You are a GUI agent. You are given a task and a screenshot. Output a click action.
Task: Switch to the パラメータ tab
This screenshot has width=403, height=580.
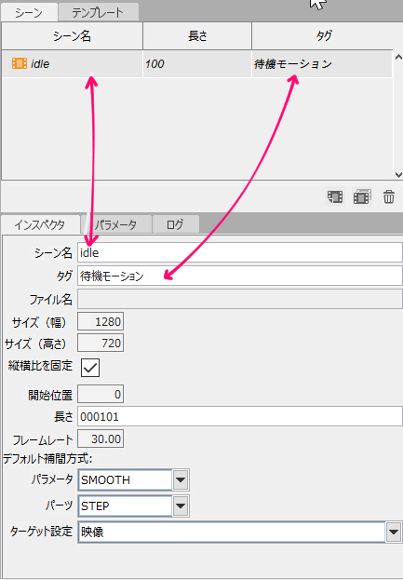tap(116, 224)
